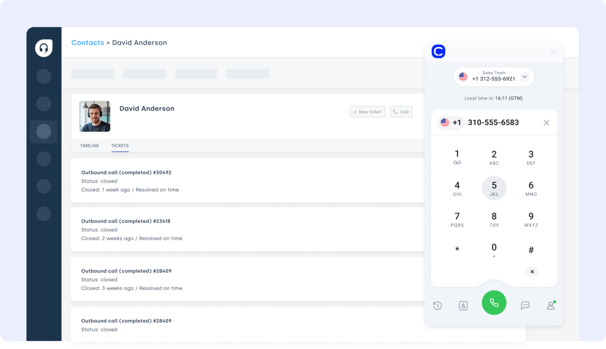
Task: Open agent availability status panel
Action: (x=550, y=305)
